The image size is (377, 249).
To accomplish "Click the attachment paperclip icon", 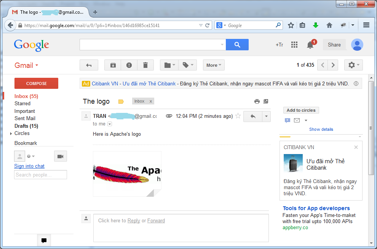I will click(x=169, y=116).
